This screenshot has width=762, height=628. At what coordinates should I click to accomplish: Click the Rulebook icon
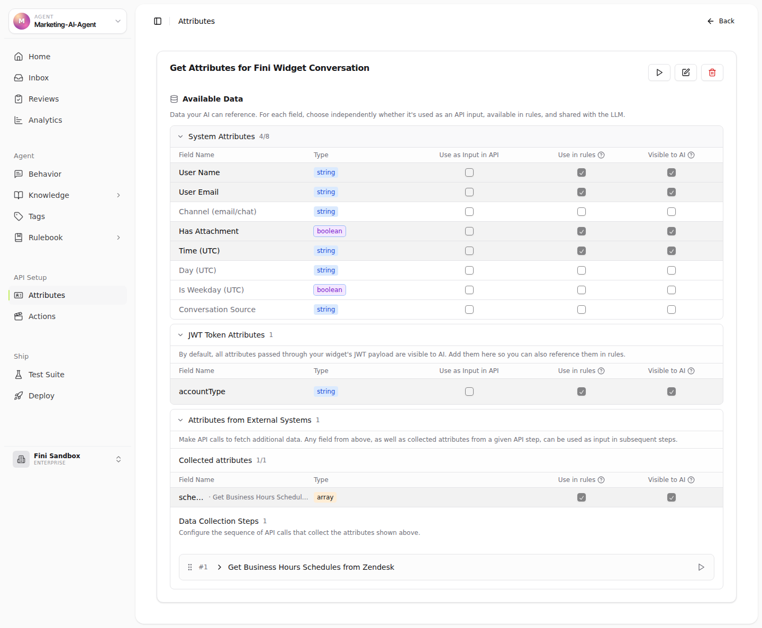point(19,238)
